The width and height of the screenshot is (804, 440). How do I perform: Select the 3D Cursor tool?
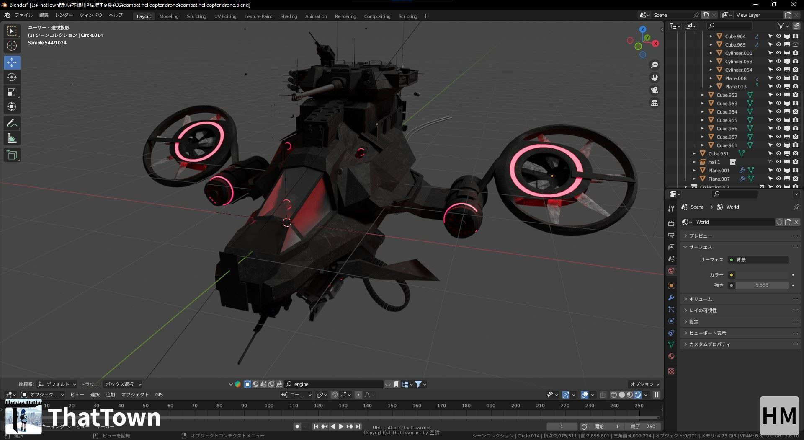pos(12,46)
